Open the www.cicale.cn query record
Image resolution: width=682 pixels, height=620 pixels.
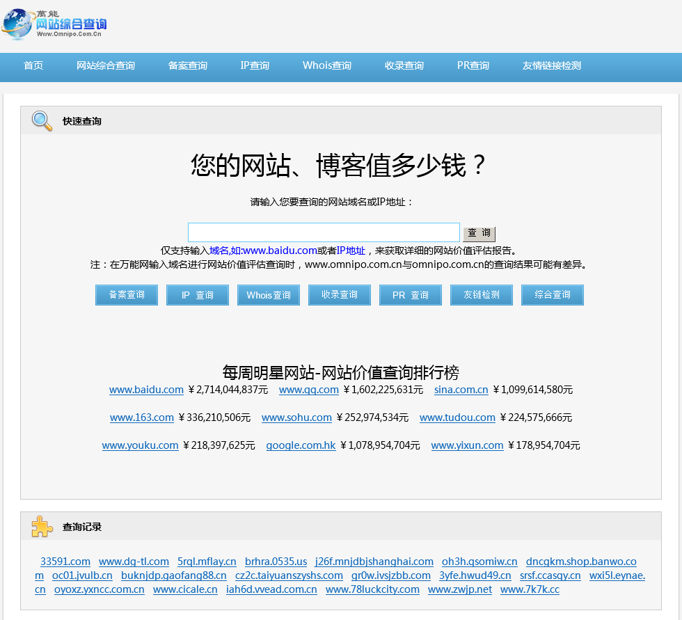[x=185, y=589]
